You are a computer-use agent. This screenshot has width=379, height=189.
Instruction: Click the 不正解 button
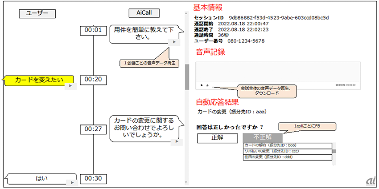pyautogui.click(x=263, y=137)
